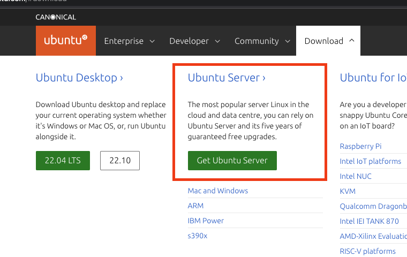
Task: Open the ARM server link
Action: 195,206
